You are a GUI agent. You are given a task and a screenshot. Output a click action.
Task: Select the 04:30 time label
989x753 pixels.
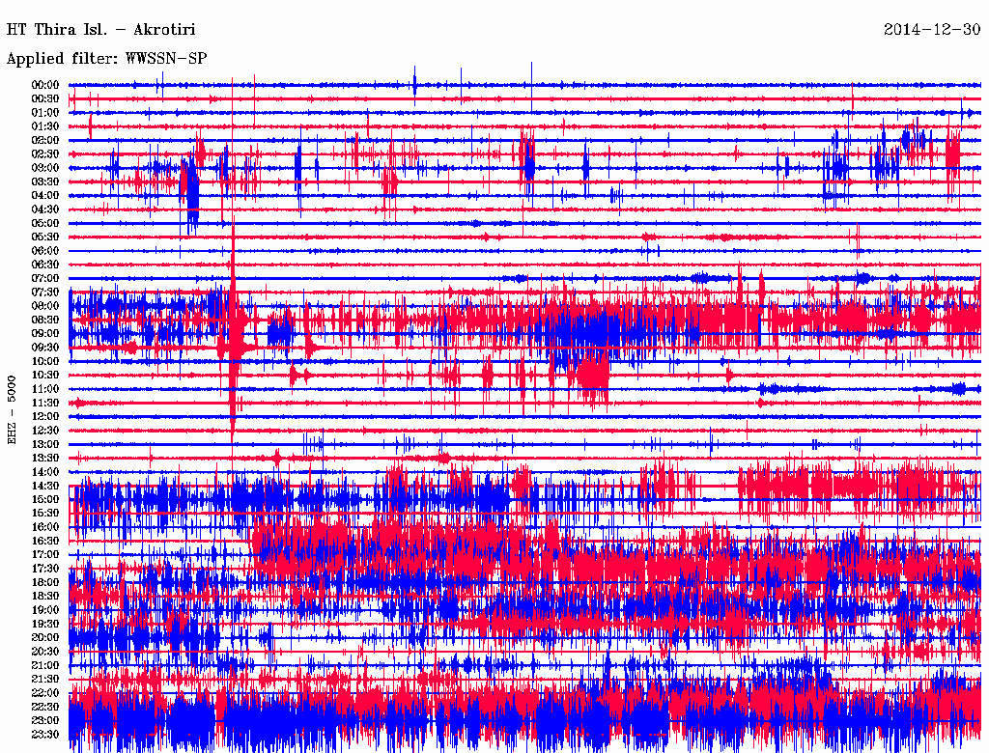[45, 209]
